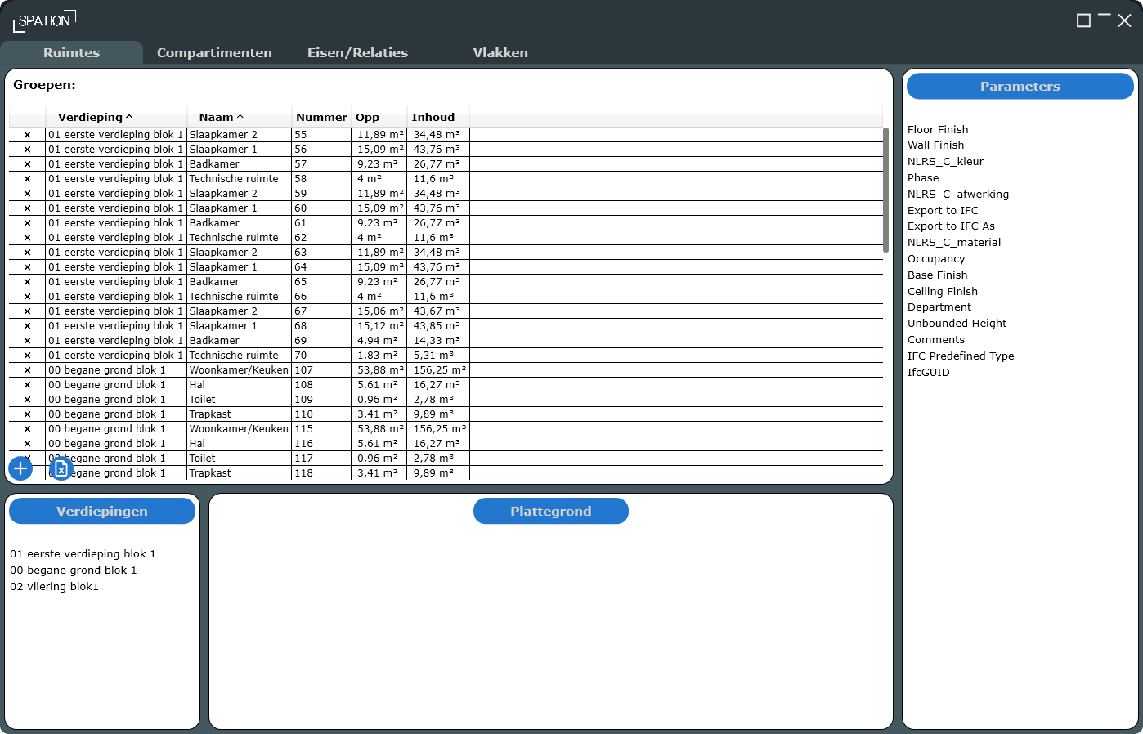Click the blue plus add button
1143x734 pixels.
[20, 468]
